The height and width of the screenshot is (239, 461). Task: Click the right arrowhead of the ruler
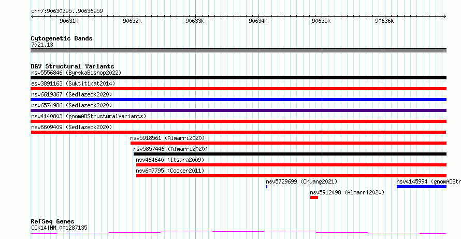coord(444,16)
